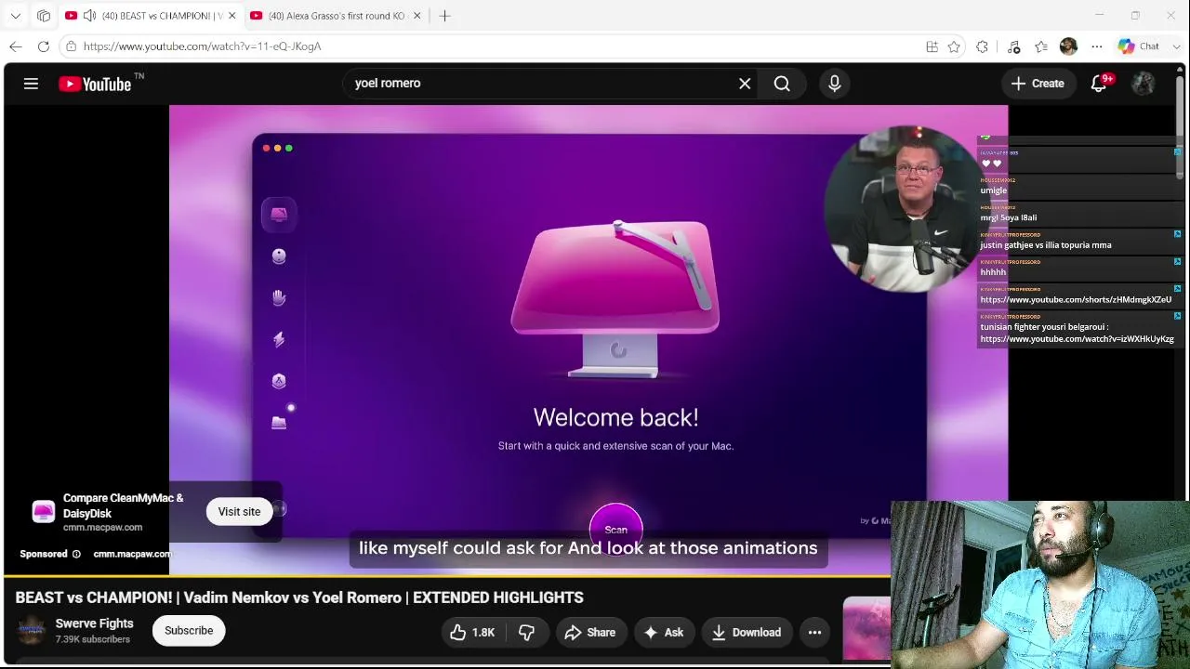Click the yellow ad progress bar
This screenshot has width=1190, height=669.
[446, 576]
